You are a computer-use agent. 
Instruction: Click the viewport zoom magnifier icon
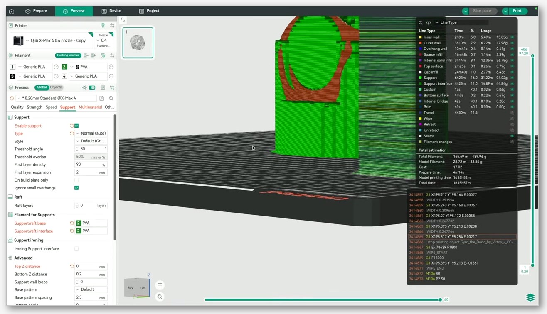point(160,297)
